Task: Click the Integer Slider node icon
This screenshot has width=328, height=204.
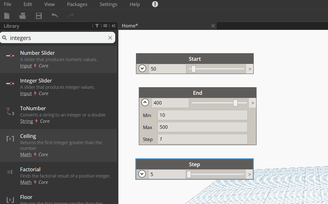Action: click(x=10, y=84)
